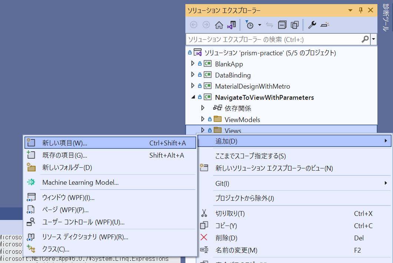Collapse the NavigateToViewWithParameters project node

coord(193,97)
